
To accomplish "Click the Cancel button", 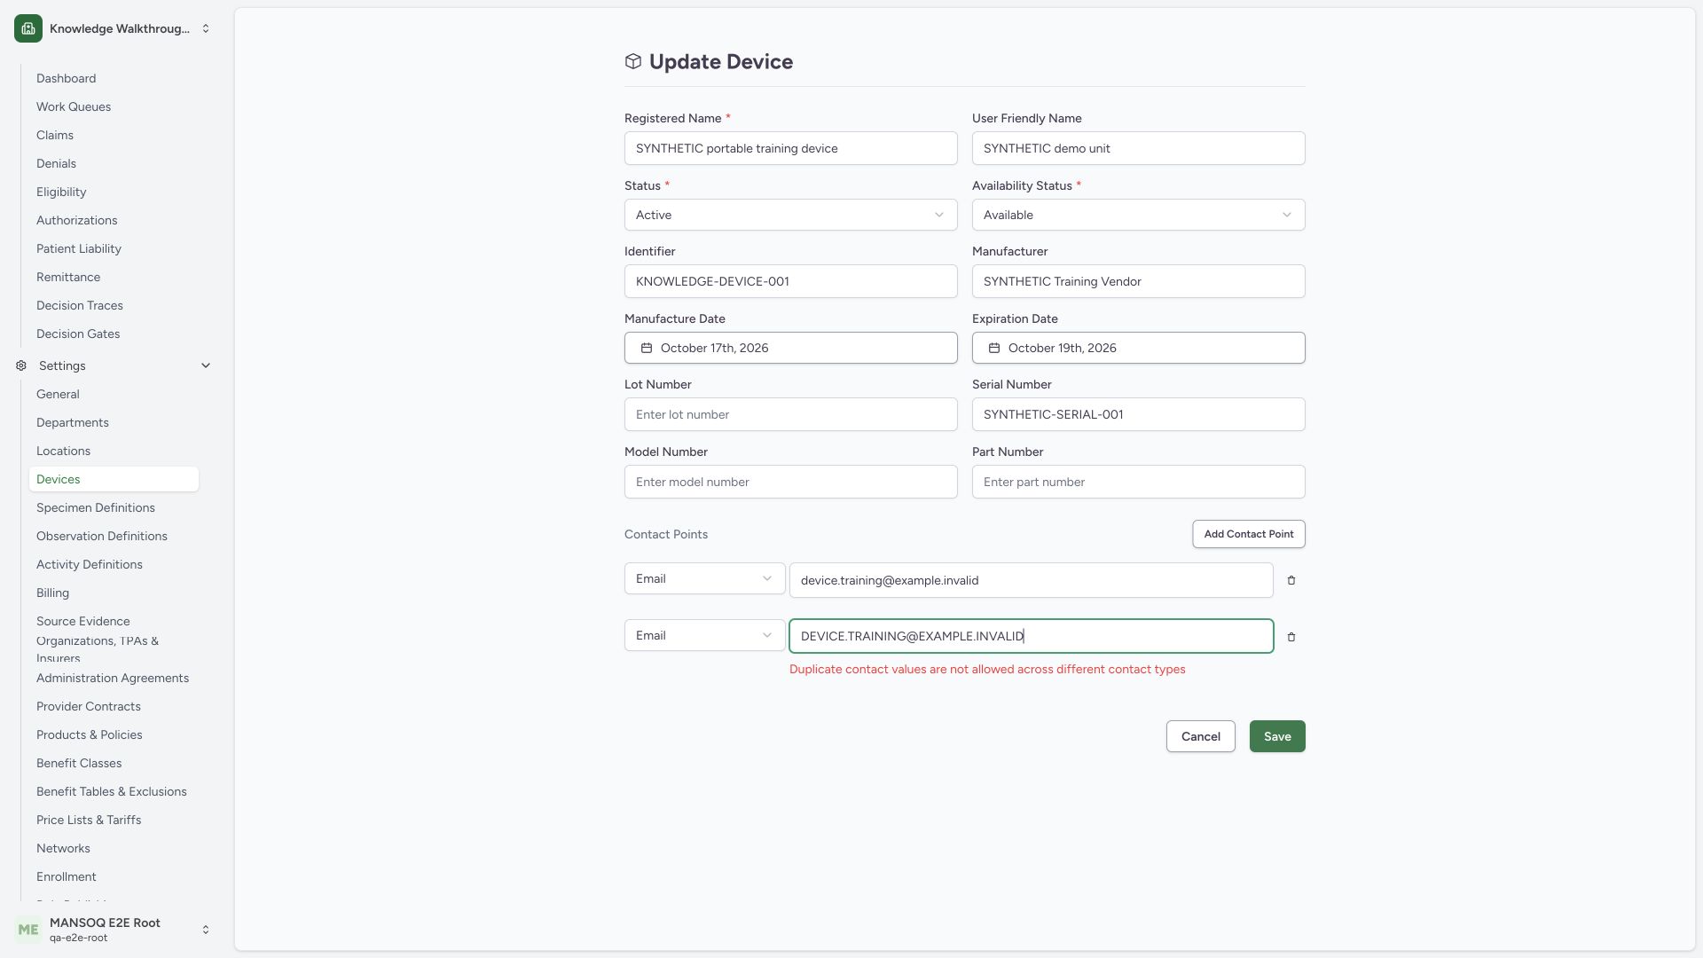I will (x=1201, y=736).
